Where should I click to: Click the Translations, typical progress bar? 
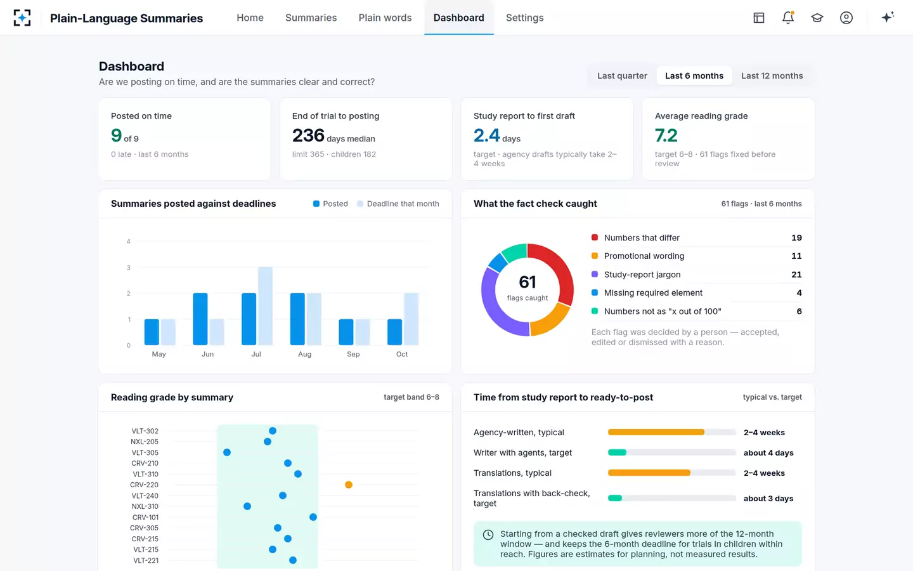[672, 473]
